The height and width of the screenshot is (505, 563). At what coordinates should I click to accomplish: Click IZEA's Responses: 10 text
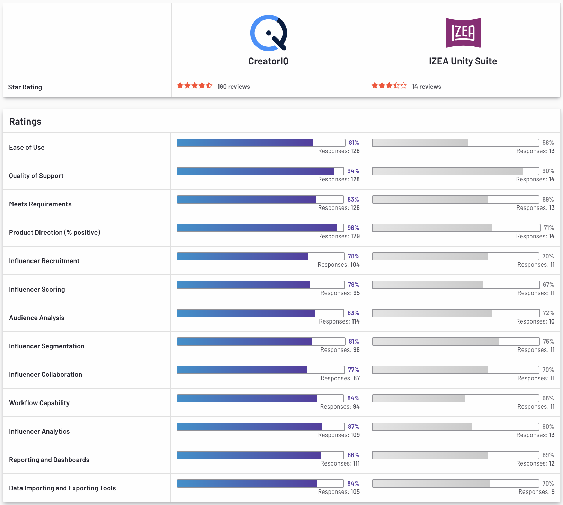click(535, 321)
